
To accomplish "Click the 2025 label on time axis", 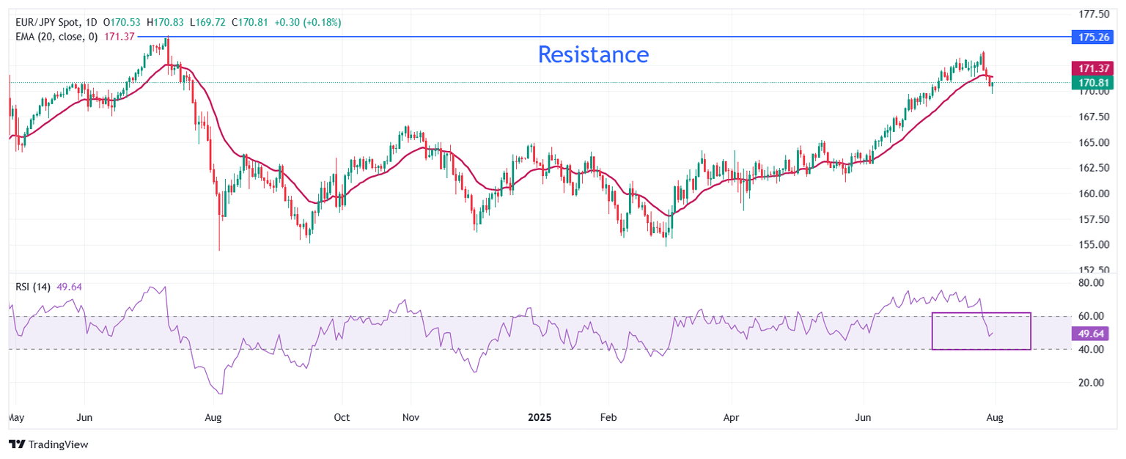I will point(540,417).
